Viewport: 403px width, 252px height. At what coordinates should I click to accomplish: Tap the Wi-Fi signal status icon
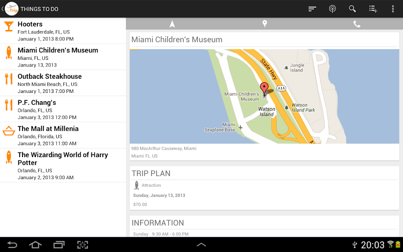(390, 244)
